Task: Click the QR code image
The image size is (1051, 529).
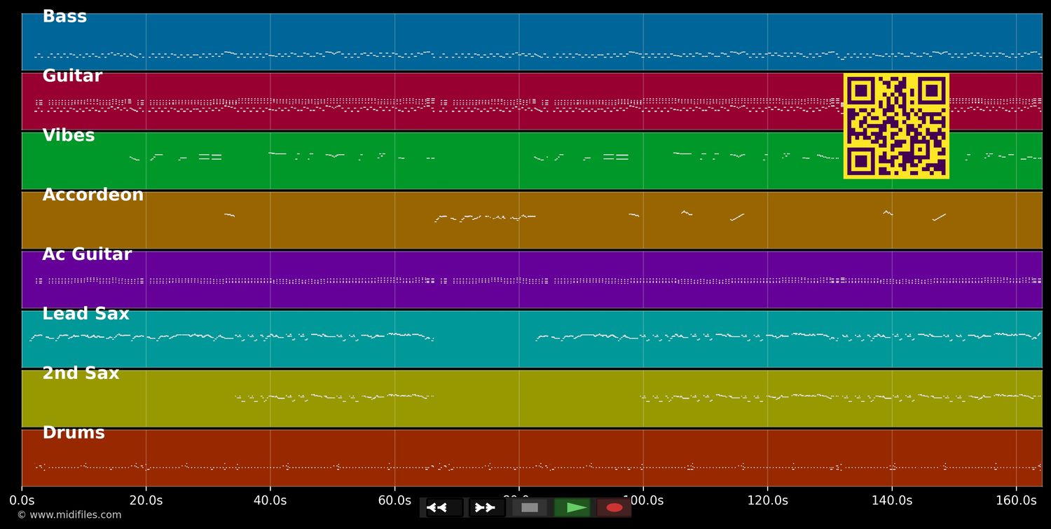Action: point(896,126)
